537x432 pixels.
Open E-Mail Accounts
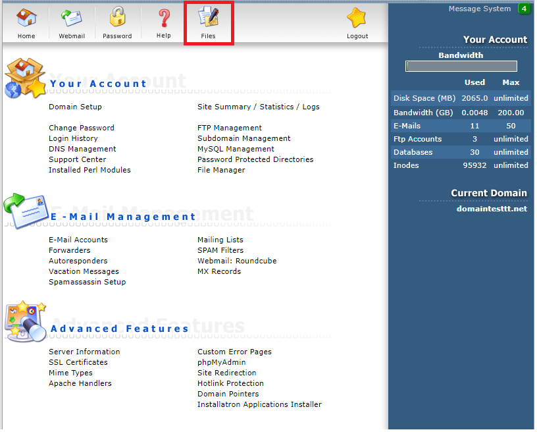click(78, 240)
